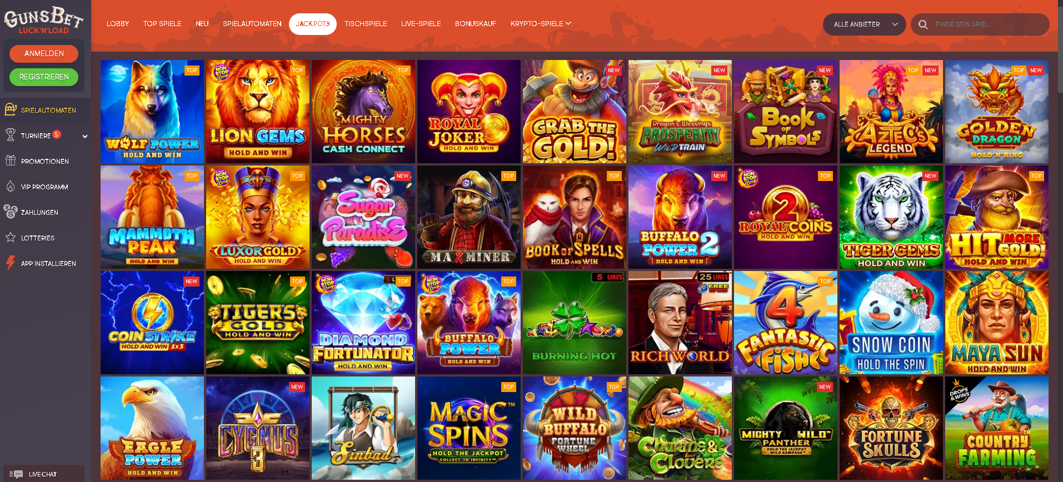Switch to the Tischspiele tab
1063x482 pixels.
[366, 24]
